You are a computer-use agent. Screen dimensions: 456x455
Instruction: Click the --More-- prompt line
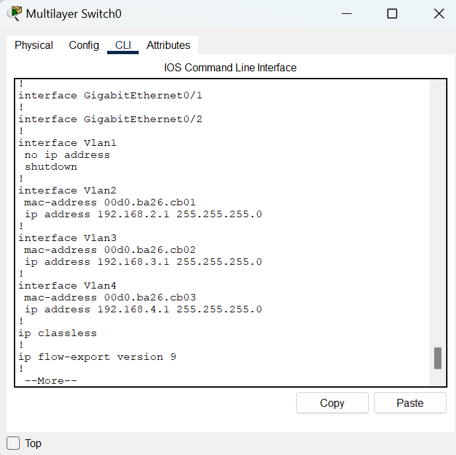point(51,380)
